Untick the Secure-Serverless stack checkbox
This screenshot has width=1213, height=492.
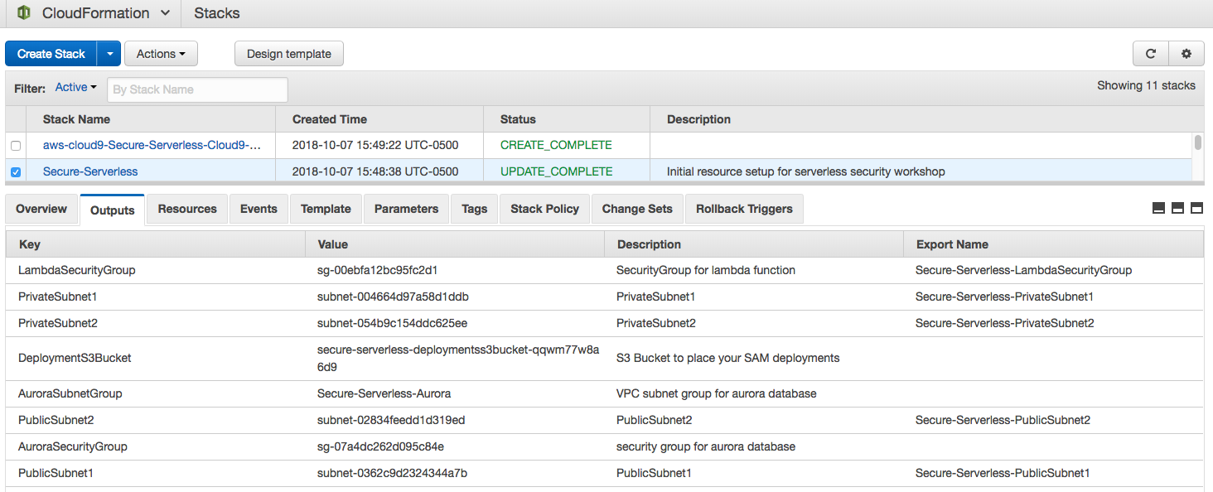tap(16, 172)
